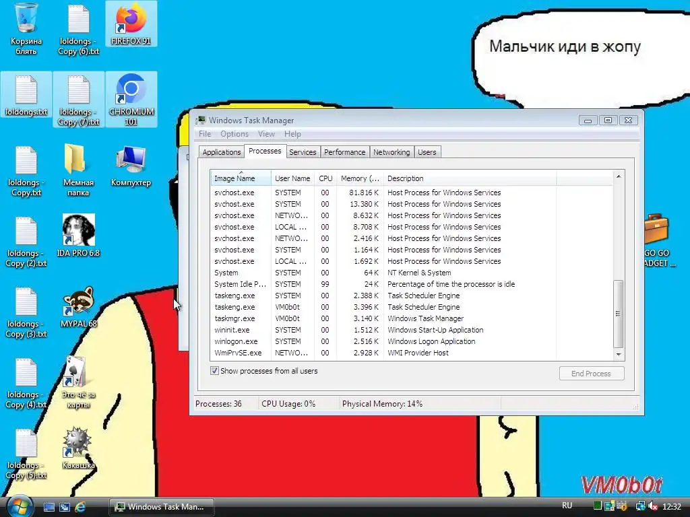Launch Internet Explorer from quick launch
The width and height of the screenshot is (690, 517).
click(x=80, y=507)
